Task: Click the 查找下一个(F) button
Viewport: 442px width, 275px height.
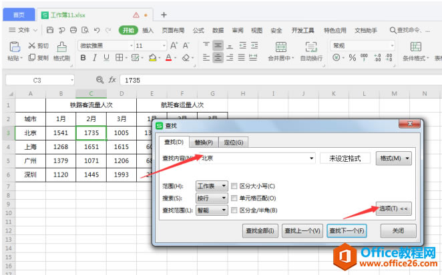Action: 347,231
